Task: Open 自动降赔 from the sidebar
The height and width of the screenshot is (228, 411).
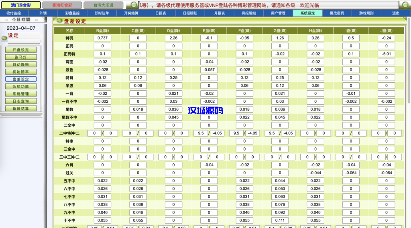Action: tap(21, 64)
